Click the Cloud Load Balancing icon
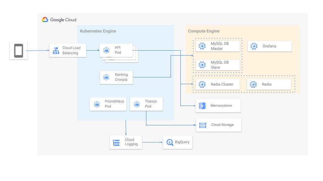Screen dimensions: 323x181 pos(56,51)
